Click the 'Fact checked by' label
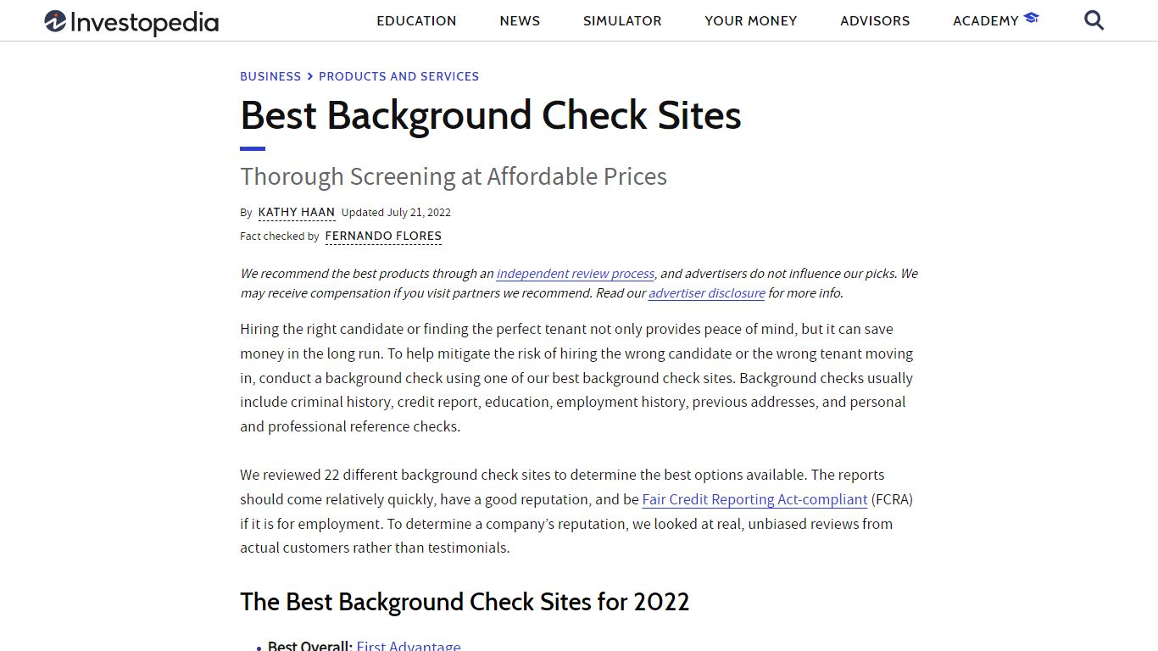Screen dimensions: 1158x651 (280, 236)
